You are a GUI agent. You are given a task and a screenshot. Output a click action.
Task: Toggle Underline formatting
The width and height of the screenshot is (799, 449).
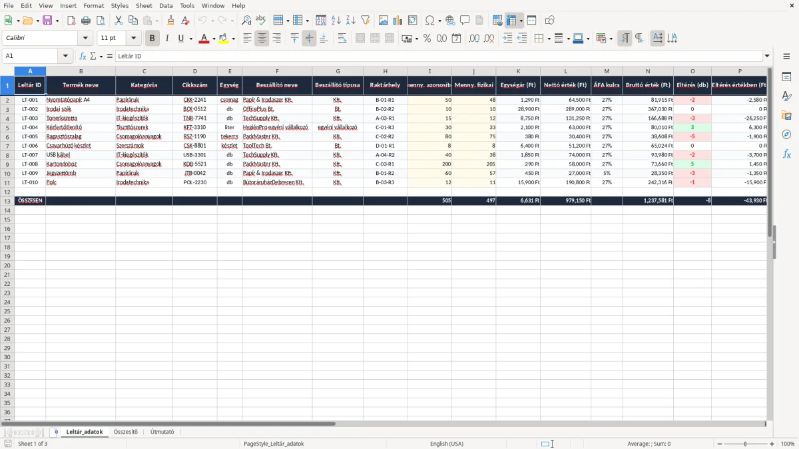180,39
